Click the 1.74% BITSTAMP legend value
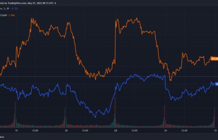This screenshot has height=140, width=218. (x=12, y=15)
